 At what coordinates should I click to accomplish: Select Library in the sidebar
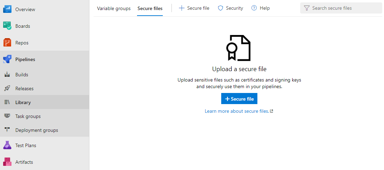point(45,102)
